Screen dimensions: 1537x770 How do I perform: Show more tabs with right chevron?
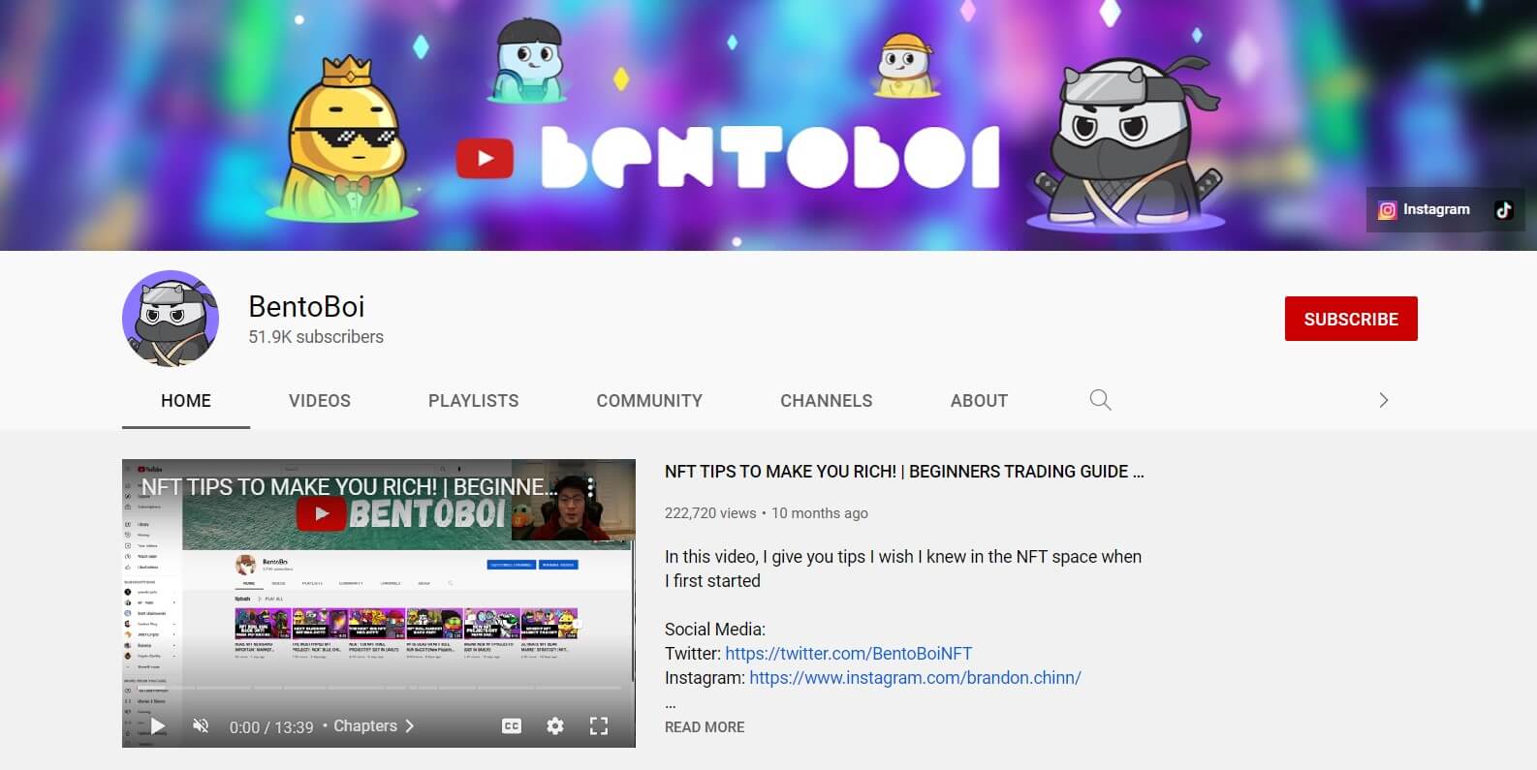[1384, 400]
